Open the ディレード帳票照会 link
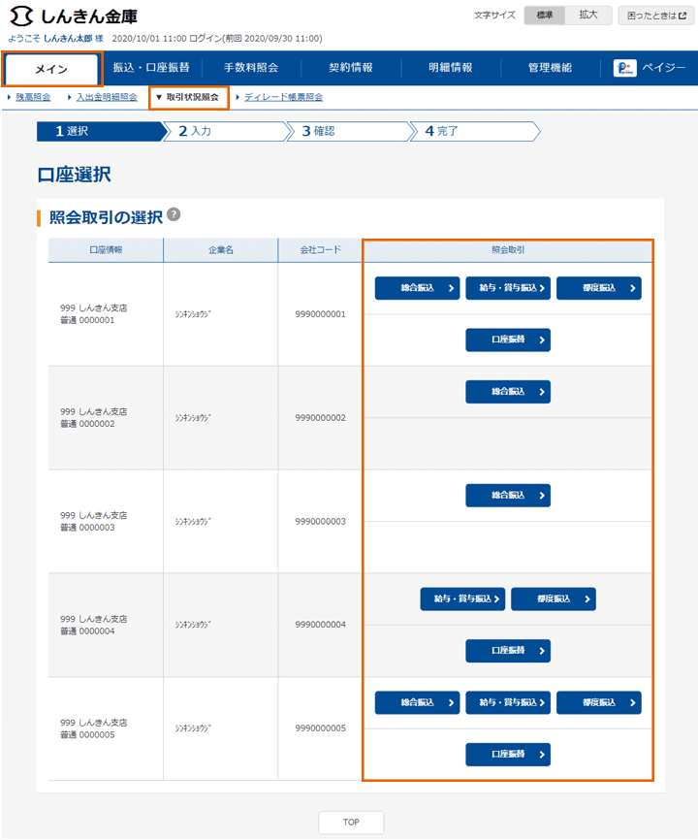The image size is (698, 840). [283, 97]
